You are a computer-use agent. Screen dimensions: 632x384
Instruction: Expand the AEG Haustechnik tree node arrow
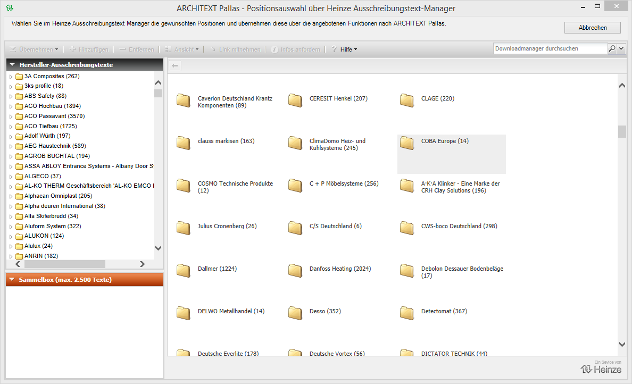pos(11,146)
